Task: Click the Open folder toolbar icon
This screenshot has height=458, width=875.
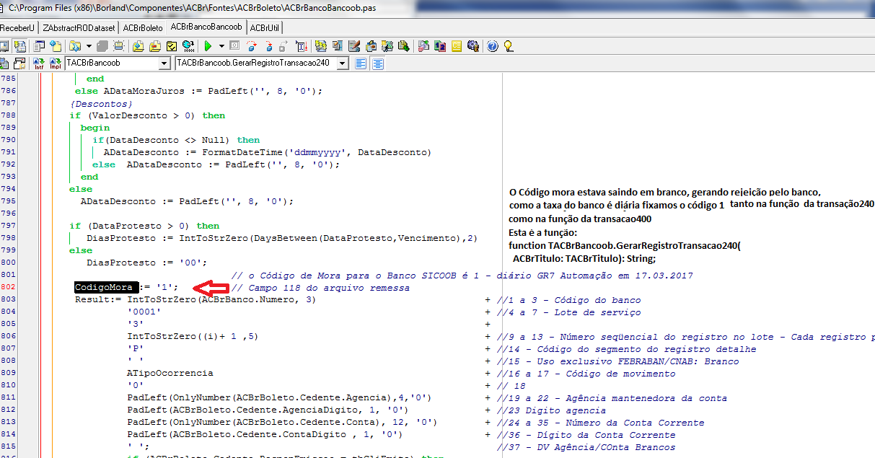Action: point(76,46)
